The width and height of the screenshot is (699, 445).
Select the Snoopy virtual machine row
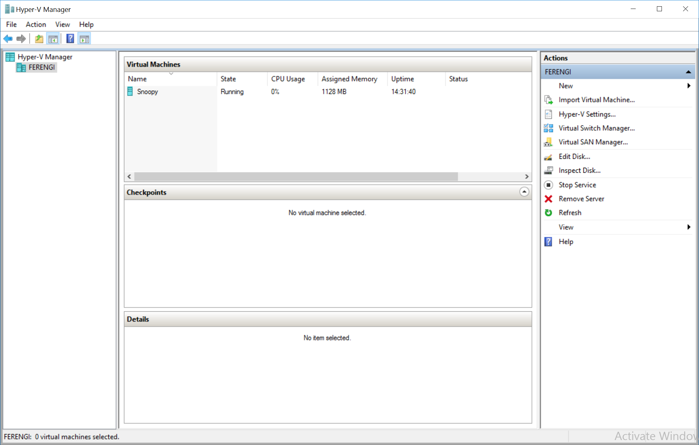[328, 92]
